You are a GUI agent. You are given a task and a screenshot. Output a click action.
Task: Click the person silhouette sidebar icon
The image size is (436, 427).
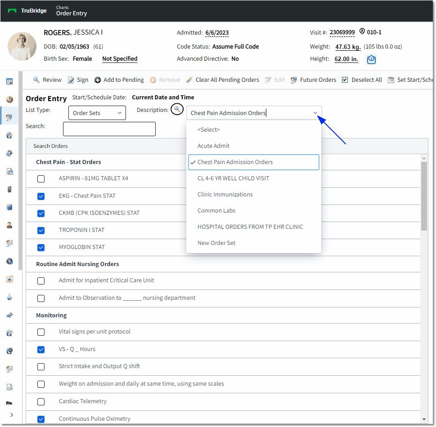tap(9, 225)
